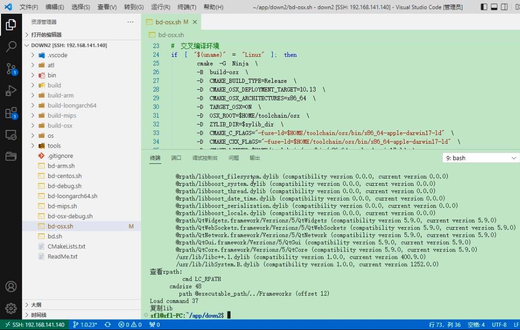Expand the 打开的编辑器 section
The image size is (520, 330).
click(x=46, y=35)
